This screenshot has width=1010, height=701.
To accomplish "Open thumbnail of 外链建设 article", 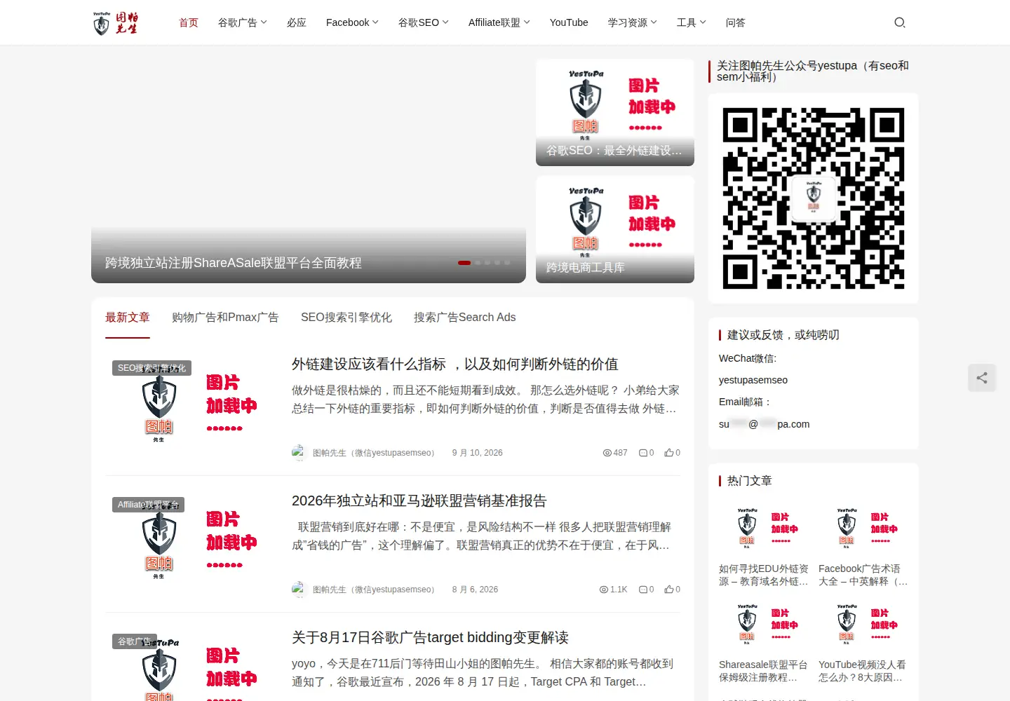I will [x=192, y=407].
